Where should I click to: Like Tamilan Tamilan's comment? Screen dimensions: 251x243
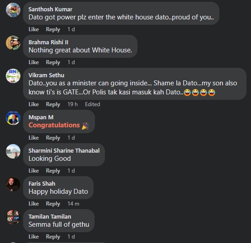(33, 237)
